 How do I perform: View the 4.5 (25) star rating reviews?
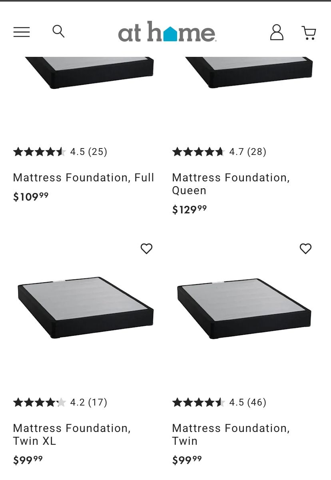60,152
